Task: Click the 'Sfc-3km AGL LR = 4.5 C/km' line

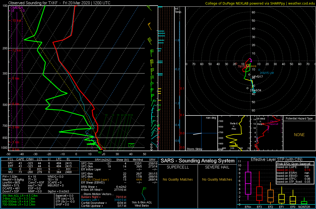Action: click(x=20, y=196)
